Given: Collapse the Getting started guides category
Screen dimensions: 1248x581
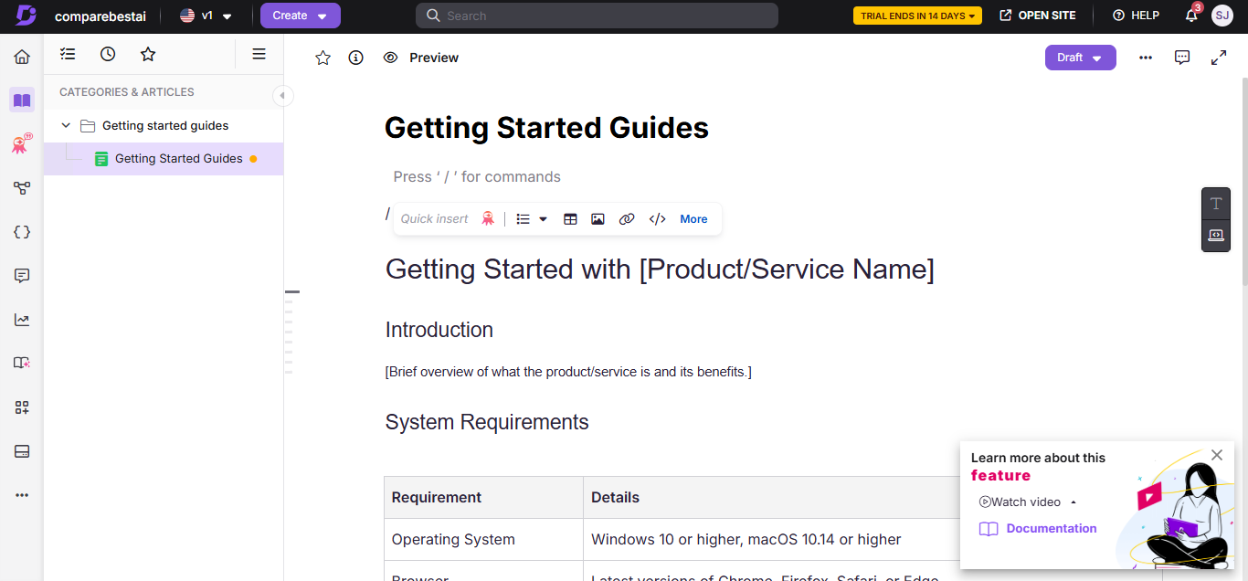Looking at the screenshot, I should [x=66, y=125].
